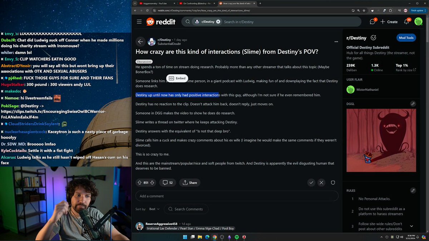The image size is (429, 241).
Task: Edit the Rules widget with the pencil
Action: tap(413, 190)
